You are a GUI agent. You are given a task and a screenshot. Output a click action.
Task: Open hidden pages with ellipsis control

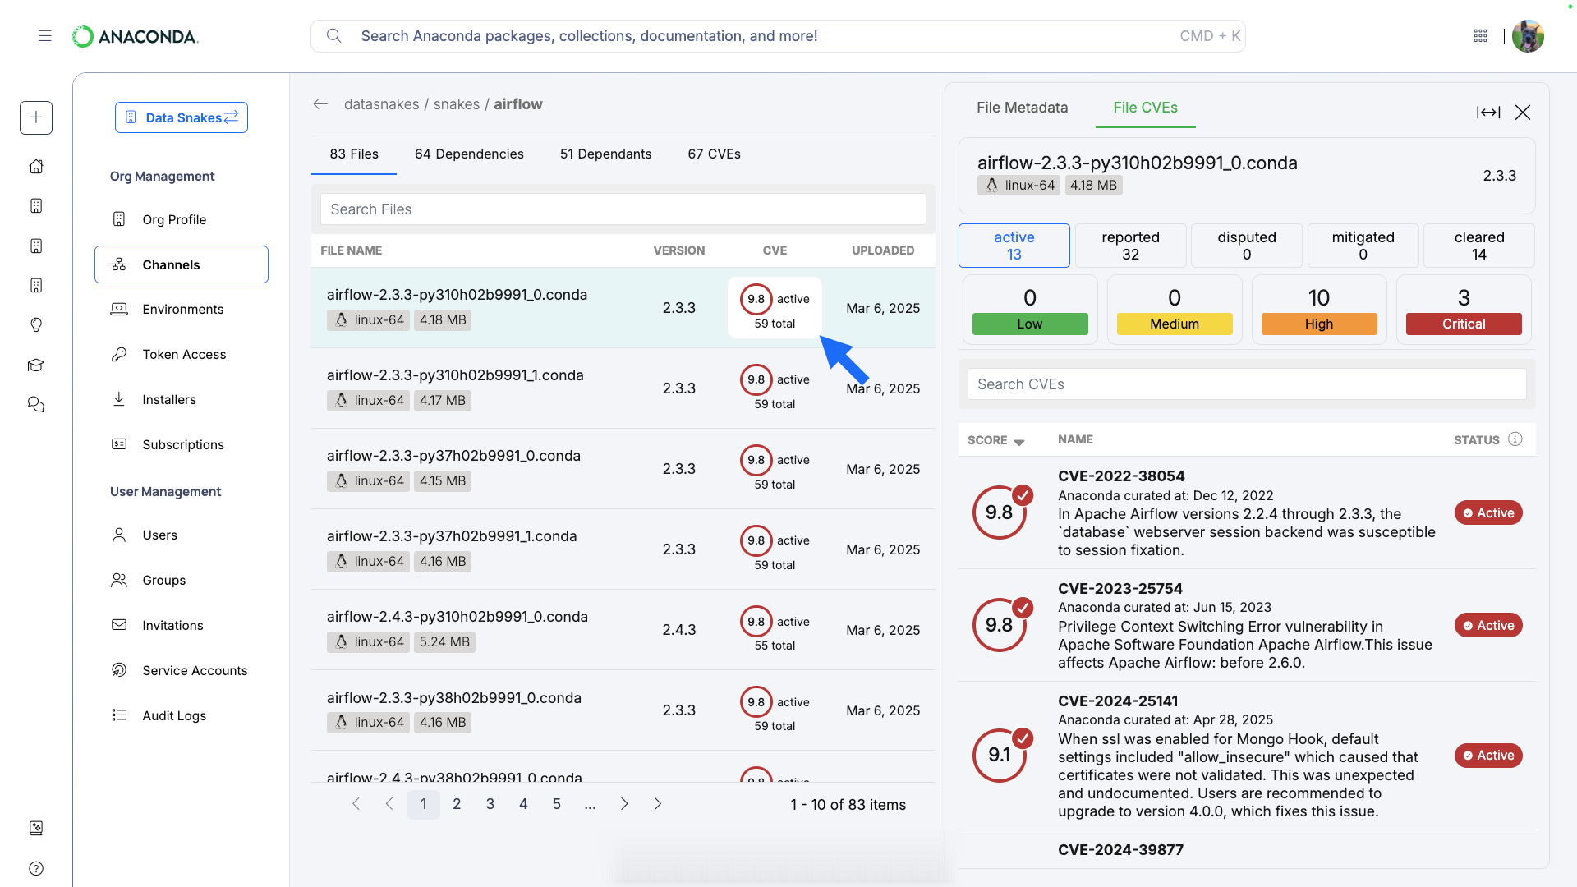(x=590, y=804)
